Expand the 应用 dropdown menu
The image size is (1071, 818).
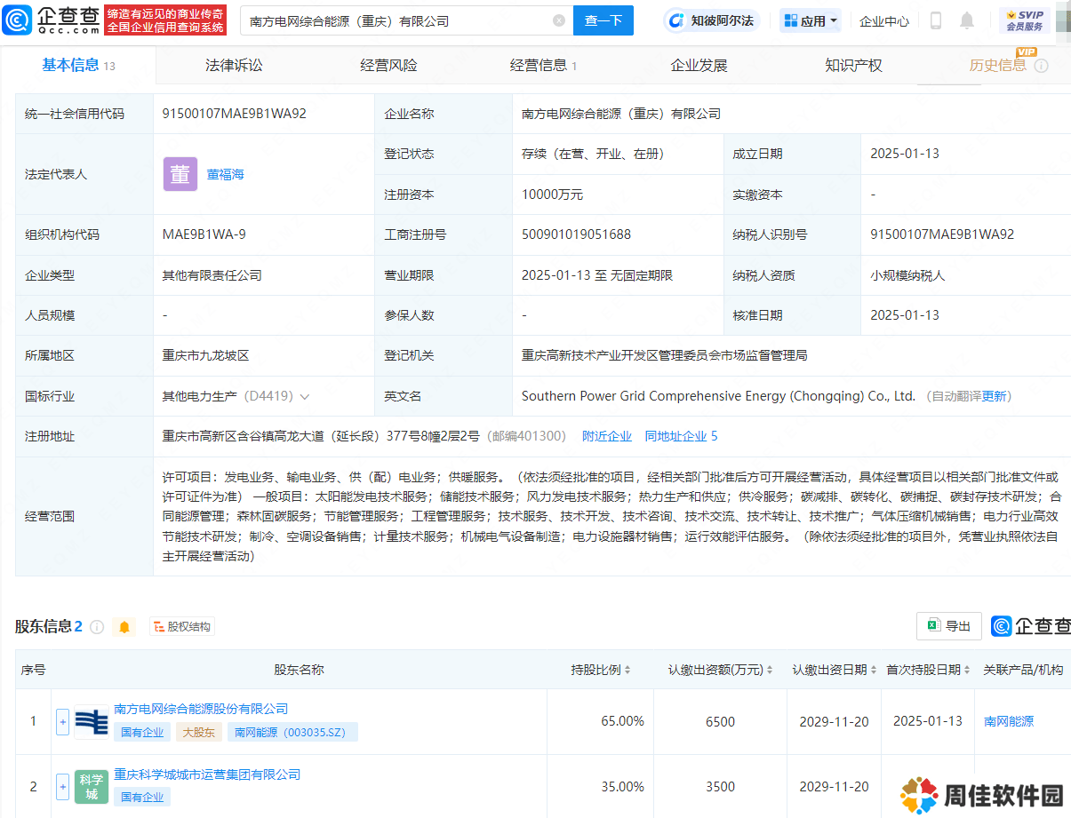[811, 20]
